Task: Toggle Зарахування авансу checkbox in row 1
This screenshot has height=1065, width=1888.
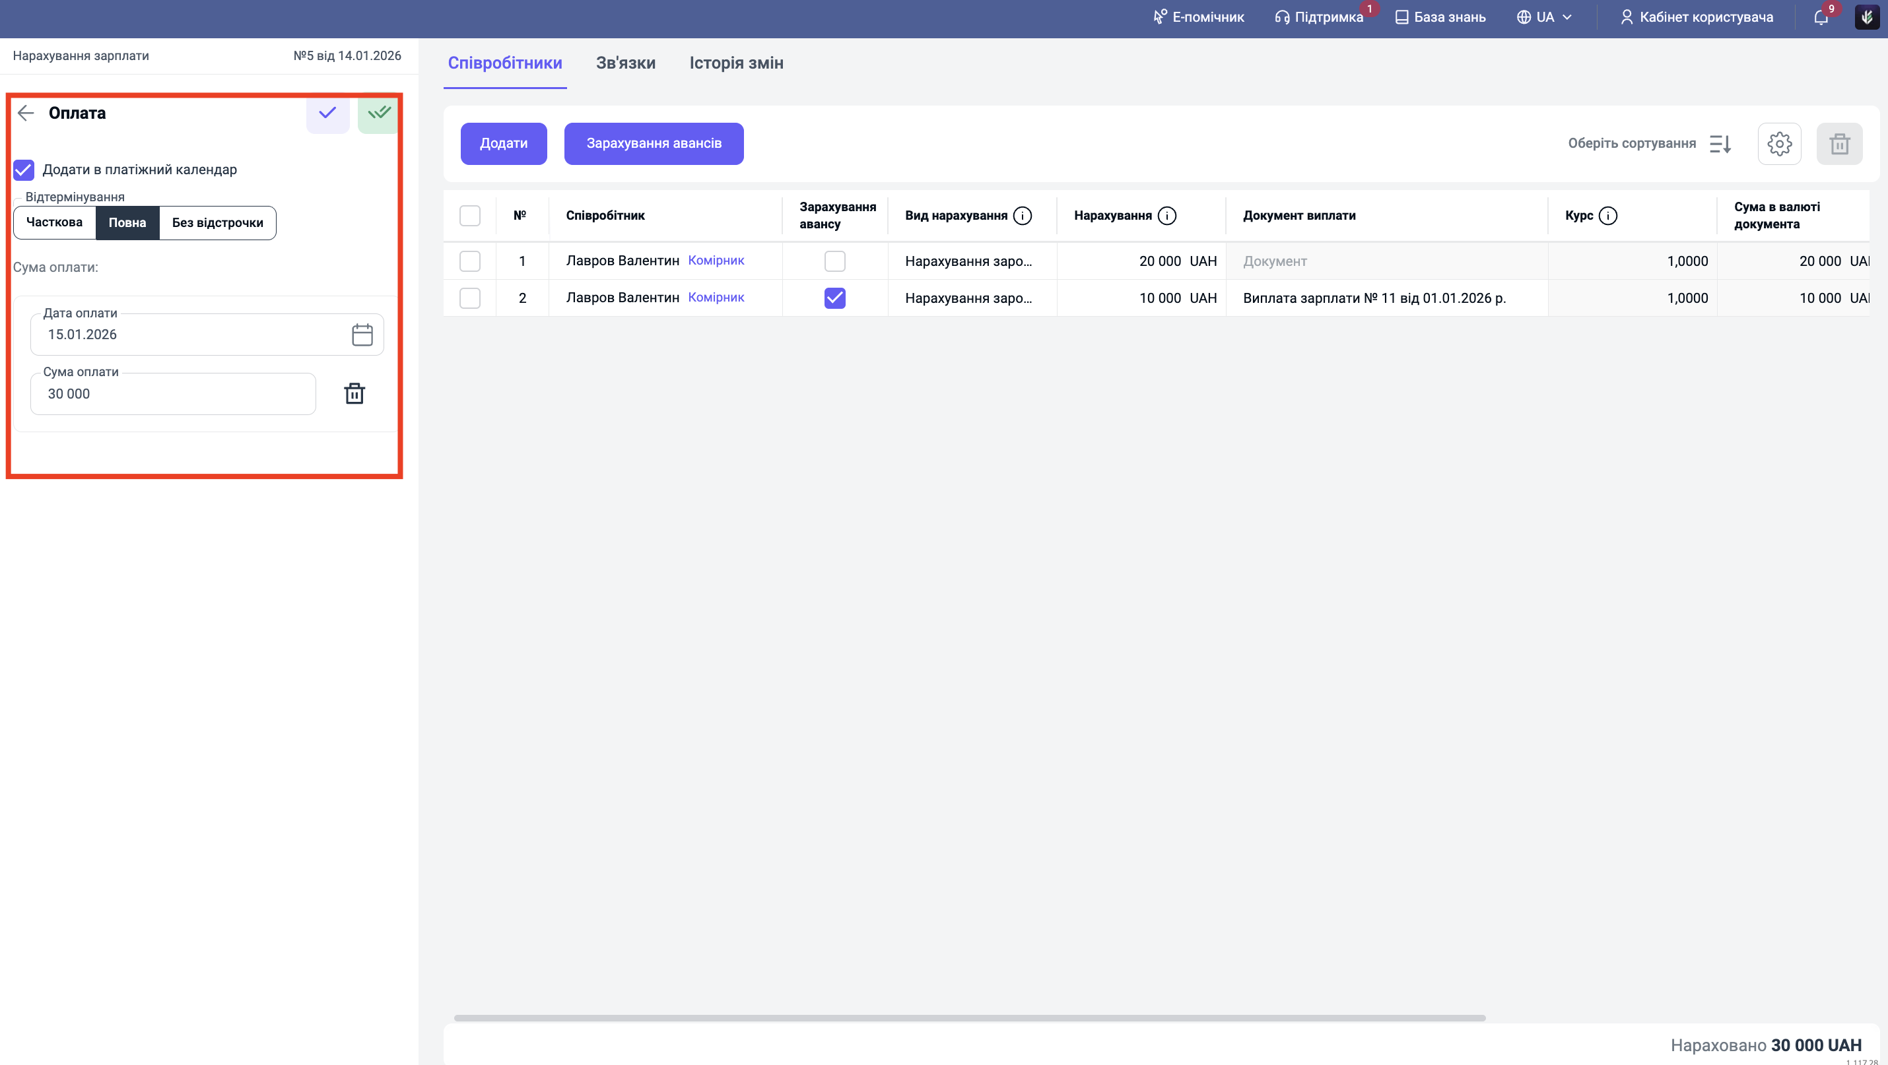Action: 835,261
